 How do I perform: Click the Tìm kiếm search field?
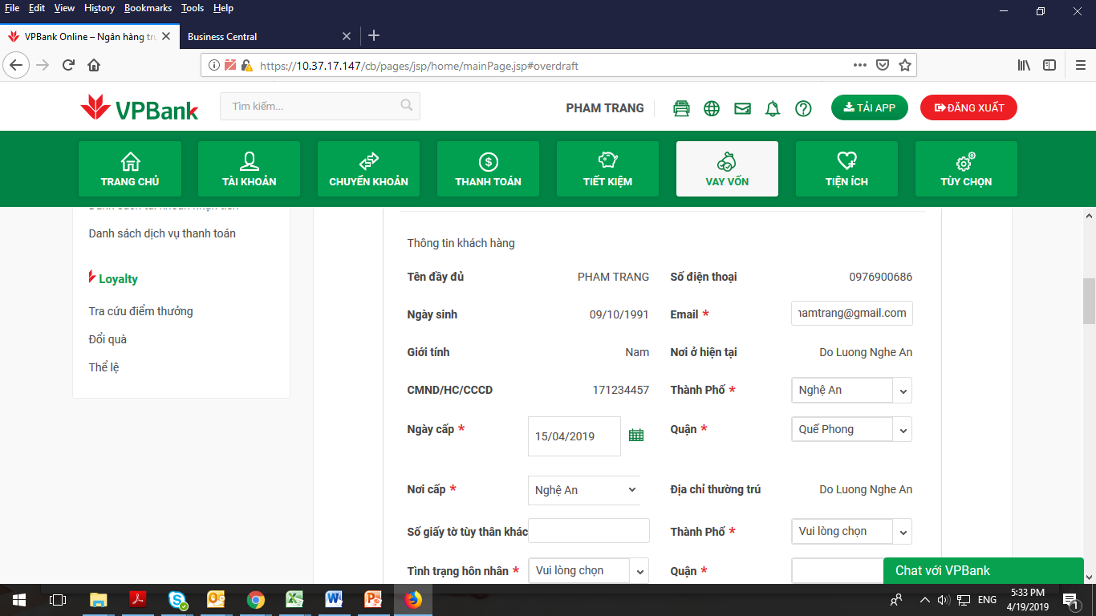tap(320, 106)
